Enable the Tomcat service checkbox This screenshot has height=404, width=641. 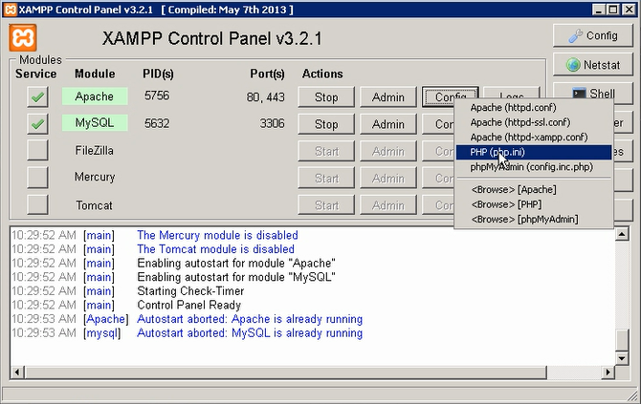click(x=37, y=204)
